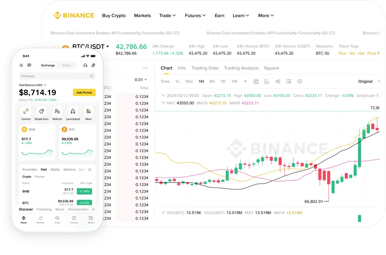Switch to the Square tab
The height and width of the screenshot is (255, 386).
pyautogui.click(x=271, y=68)
